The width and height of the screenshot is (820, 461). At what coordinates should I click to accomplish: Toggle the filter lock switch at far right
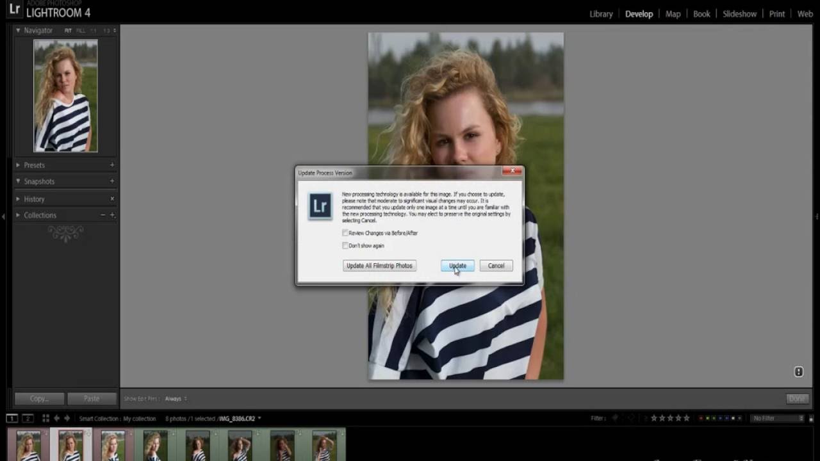[x=812, y=418]
